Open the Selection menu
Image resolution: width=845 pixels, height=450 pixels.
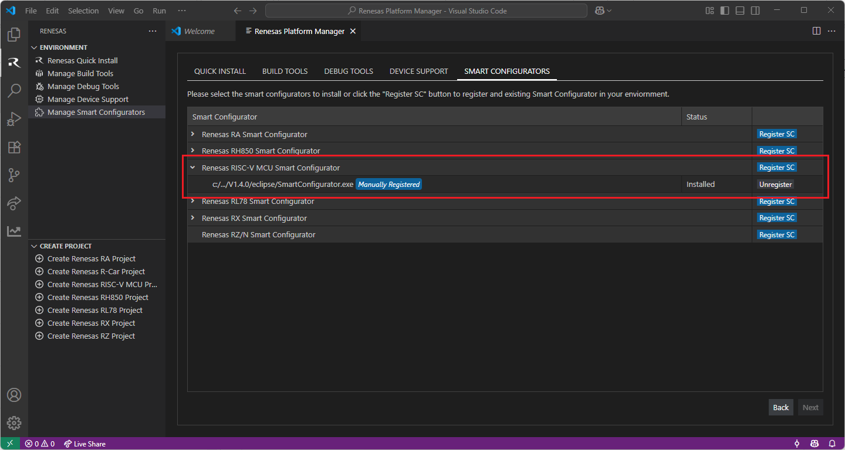83,11
